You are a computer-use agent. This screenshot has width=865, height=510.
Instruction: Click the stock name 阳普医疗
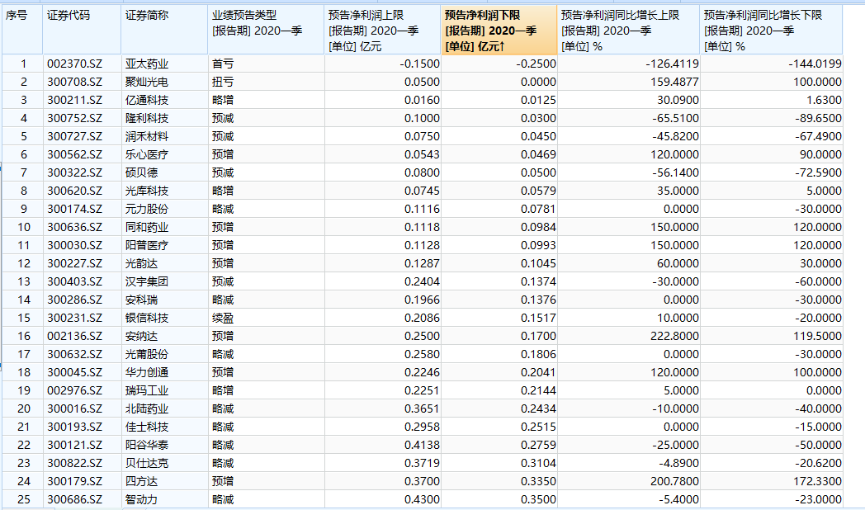147,245
